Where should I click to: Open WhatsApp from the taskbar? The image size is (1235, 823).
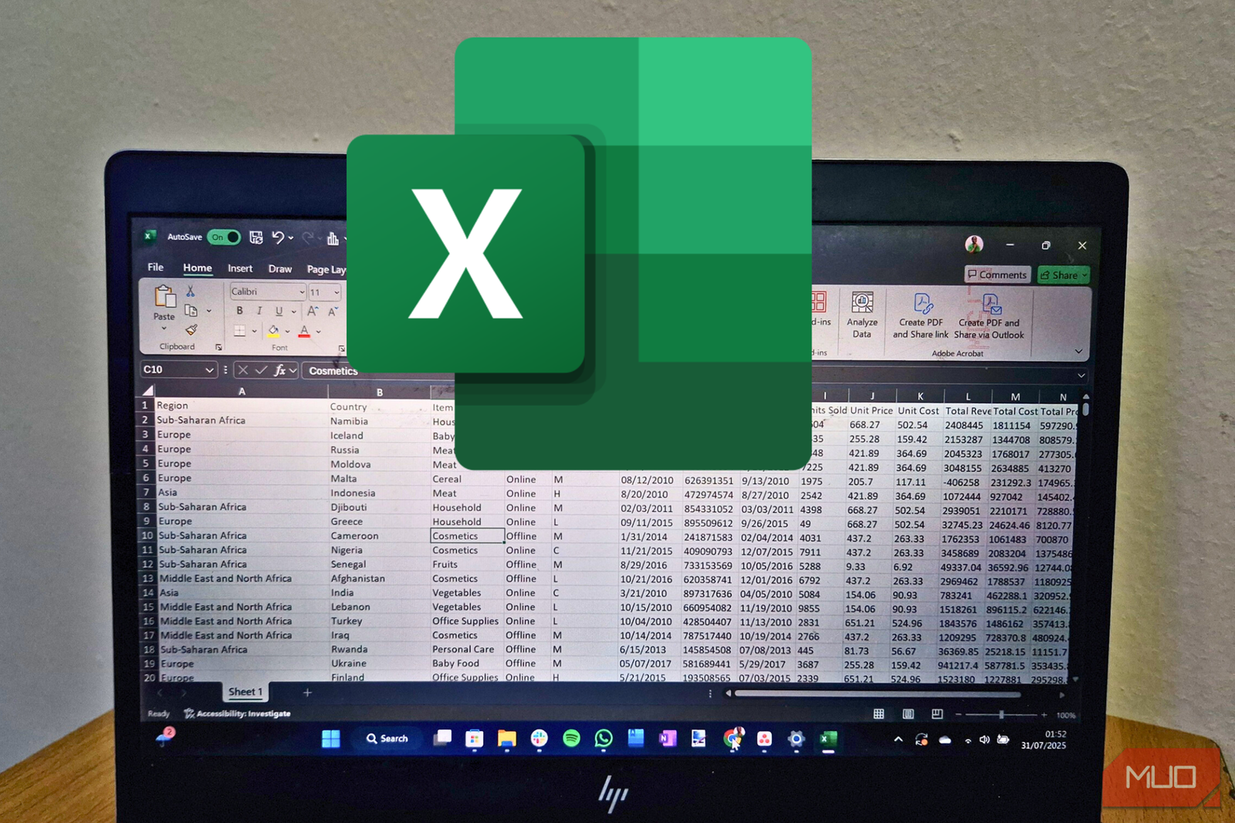coord(604,738)
